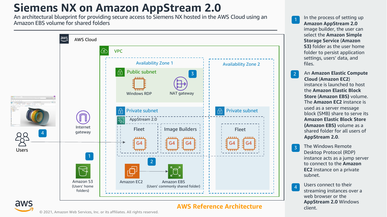Click the 'Amazon S3' caption under bucket
The image size is (387, 217).
[x=83, y=182]
